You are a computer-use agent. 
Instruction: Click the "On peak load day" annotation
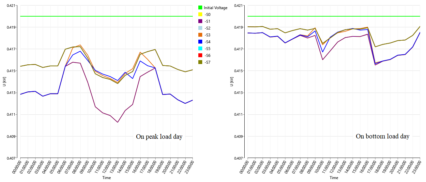click(159, 137)
